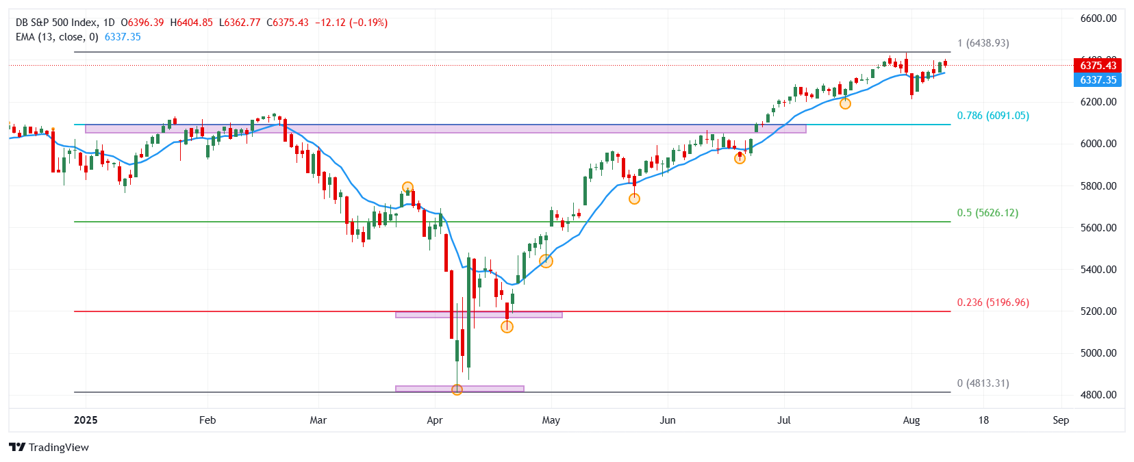
Task: Click the EMA value 6337.35 in legend
Action: click(x=123, y=37)
